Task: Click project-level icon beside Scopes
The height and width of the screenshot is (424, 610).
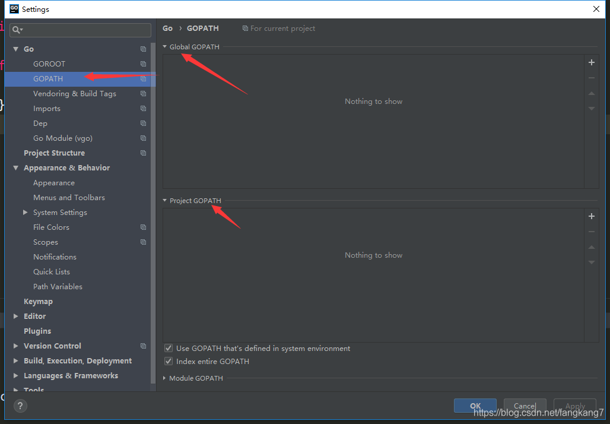Action: click(143, 242)
